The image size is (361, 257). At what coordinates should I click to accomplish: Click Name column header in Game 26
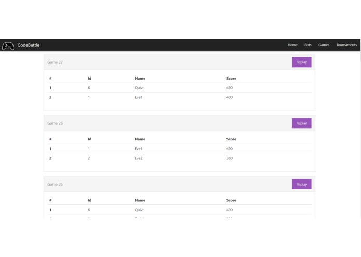pyautogui.click(x=140, y=139)
